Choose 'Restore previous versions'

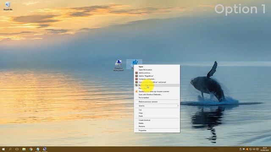[x=157, y=102]
